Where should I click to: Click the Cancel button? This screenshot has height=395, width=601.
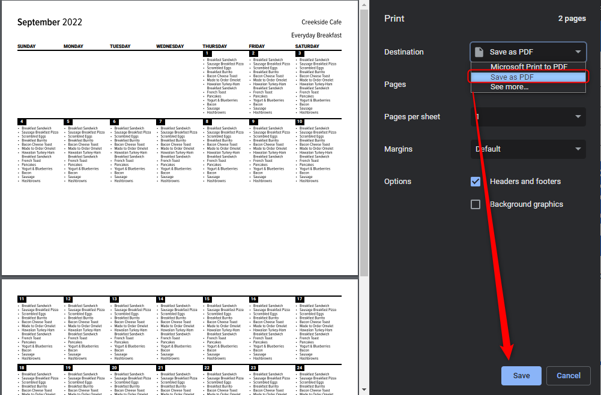coord(568,376)
